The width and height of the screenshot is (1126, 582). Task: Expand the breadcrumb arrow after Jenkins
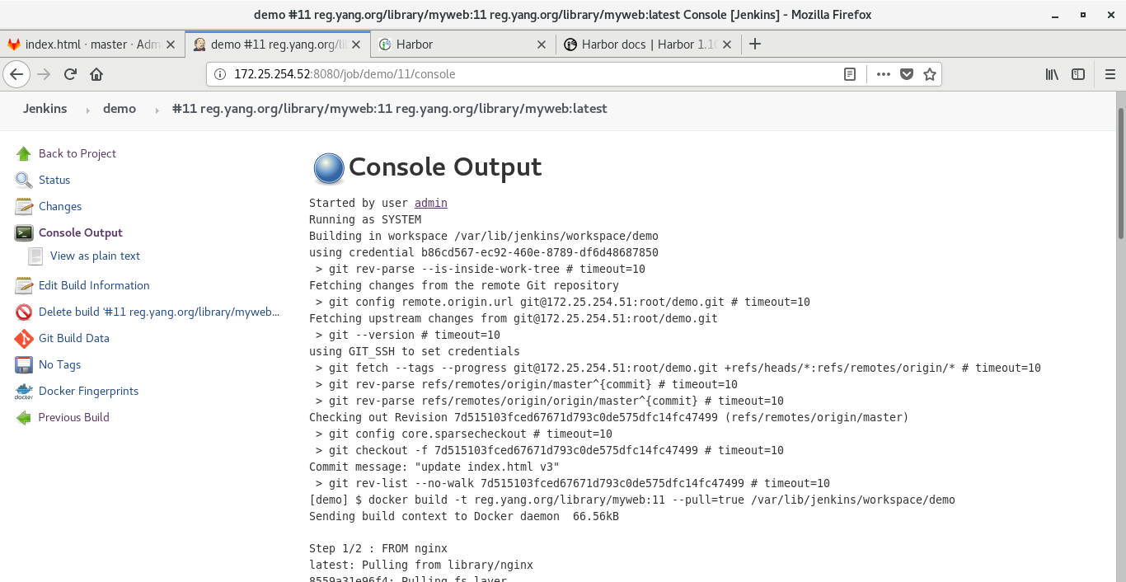pyautogui.click(x=88, y=110)
